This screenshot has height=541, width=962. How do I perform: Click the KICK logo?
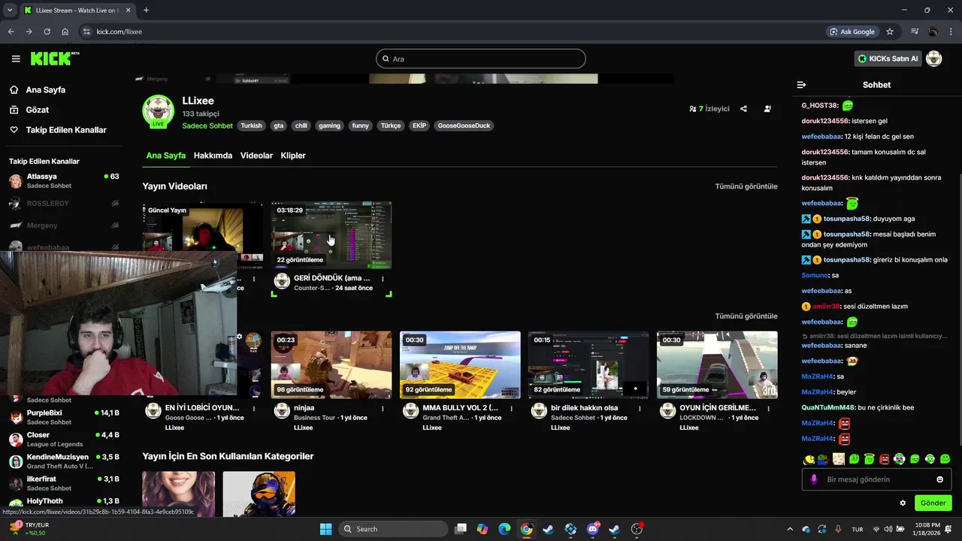pyautogui.click(x=55, y=59)
